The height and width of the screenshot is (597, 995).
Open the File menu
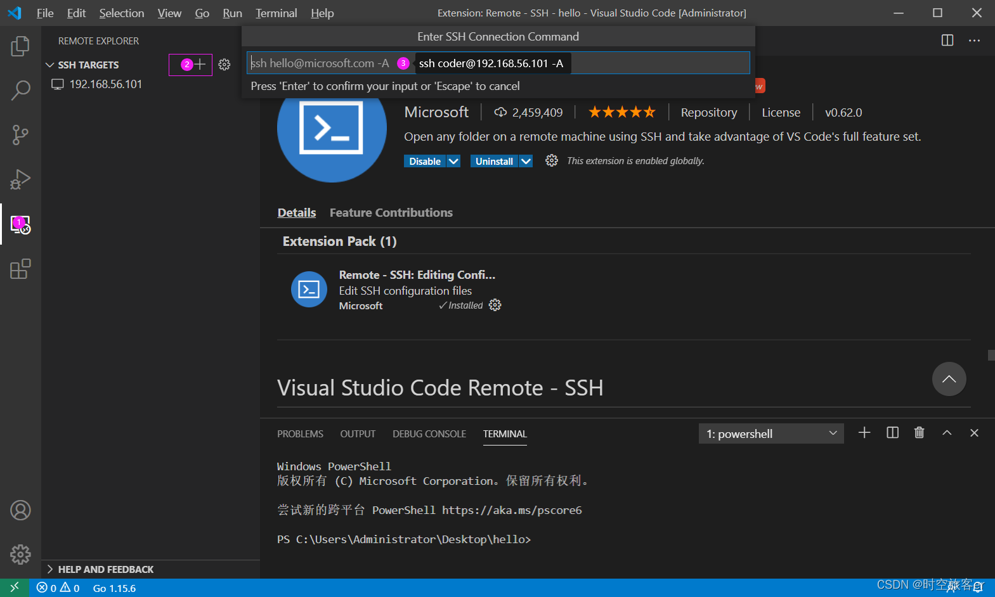coord(45,13)
